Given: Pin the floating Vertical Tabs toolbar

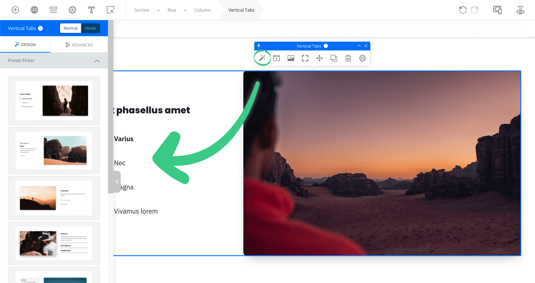Looking at the screenshot, I should pyautogui.click(x=259, y=46).
